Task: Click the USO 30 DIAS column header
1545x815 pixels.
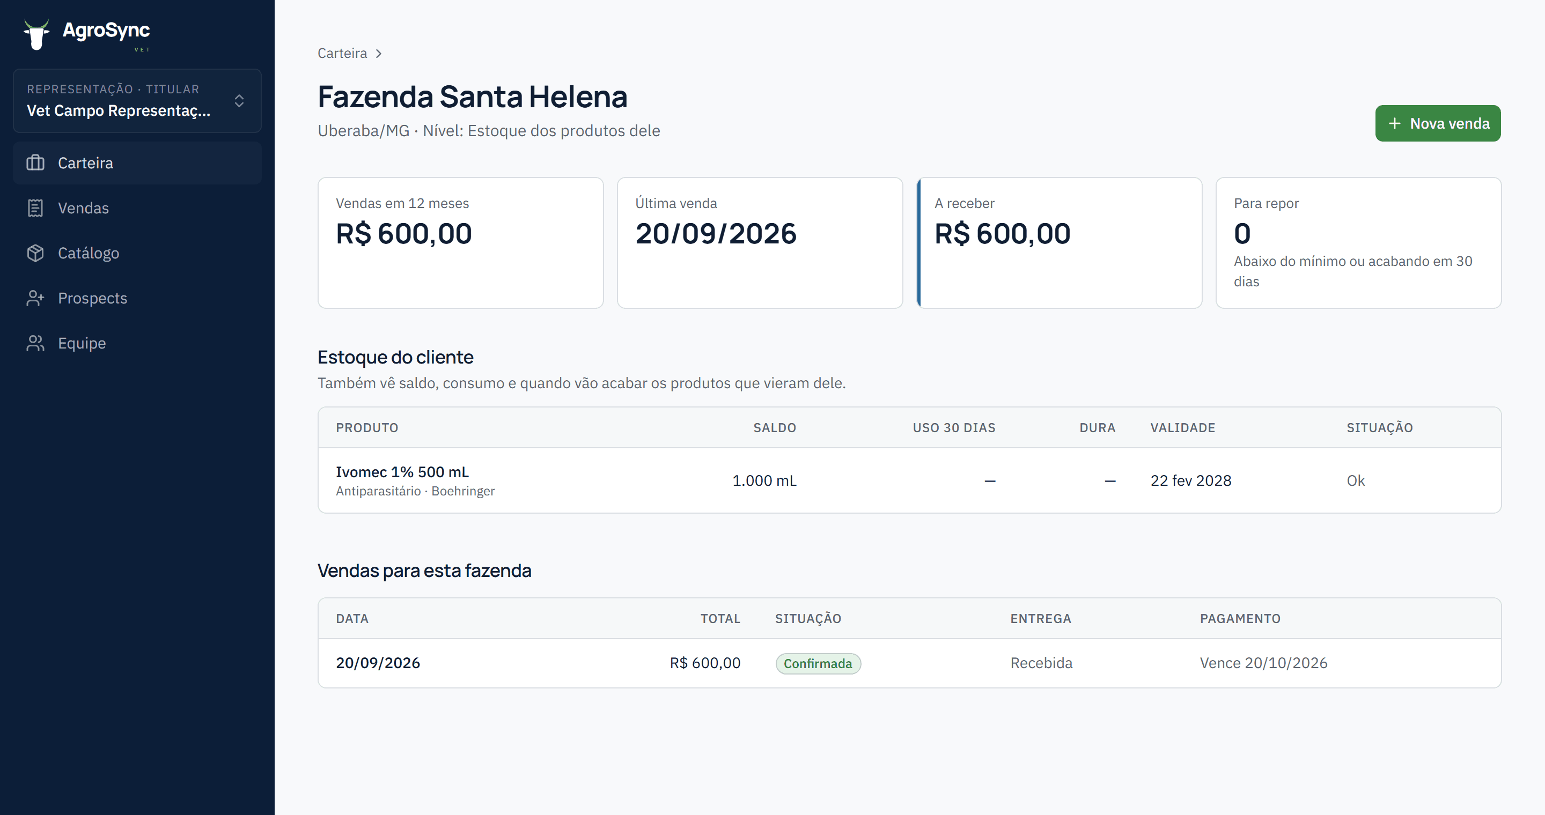Action: pyautogui.click(x=954, y=428)
